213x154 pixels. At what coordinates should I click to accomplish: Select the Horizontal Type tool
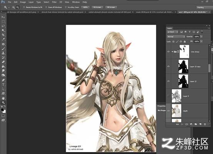(3, 84)
